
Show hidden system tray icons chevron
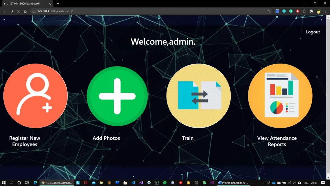263,183
